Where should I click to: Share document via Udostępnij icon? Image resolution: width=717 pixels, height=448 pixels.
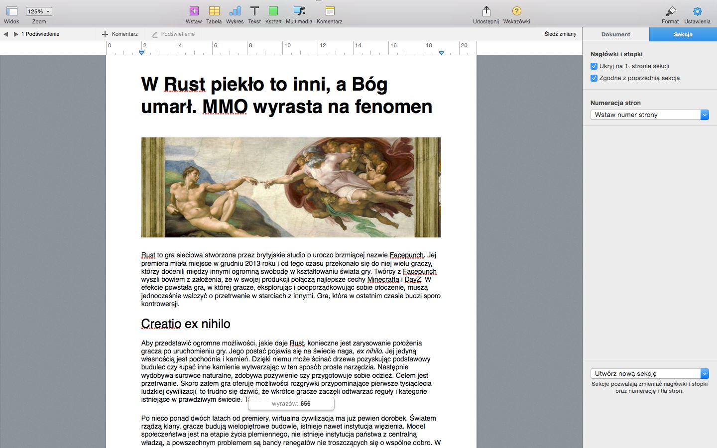click(x=486, y=11)
